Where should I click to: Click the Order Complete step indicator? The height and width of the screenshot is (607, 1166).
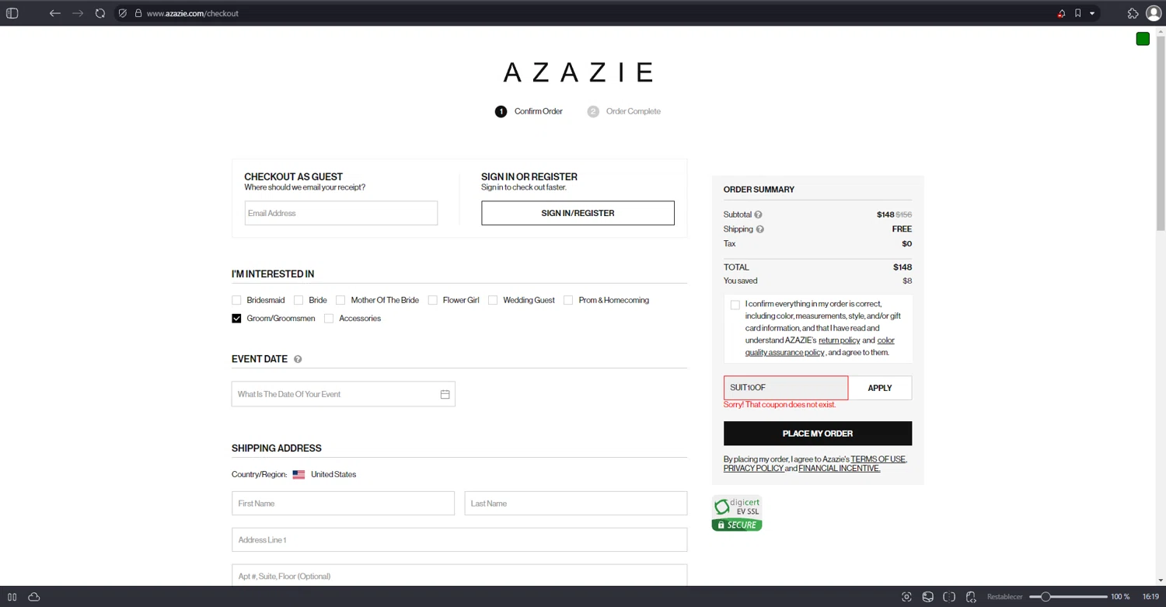624,111
